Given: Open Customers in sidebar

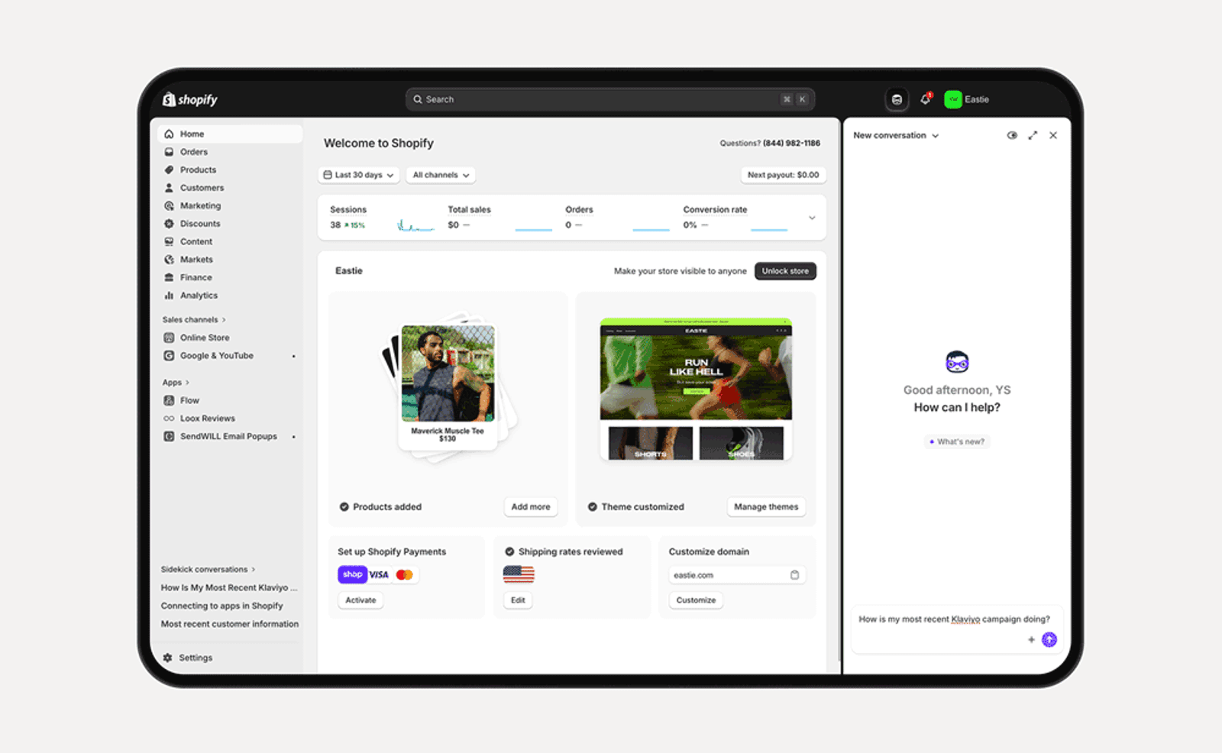Looking at the screenshot, I should 229,188.
